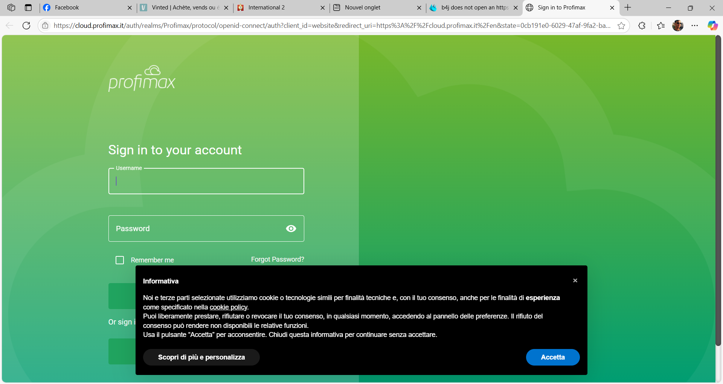Viewport: 723px width, 384px height.
Task: Switch to the Facebook tab
Action: [87, 8]
